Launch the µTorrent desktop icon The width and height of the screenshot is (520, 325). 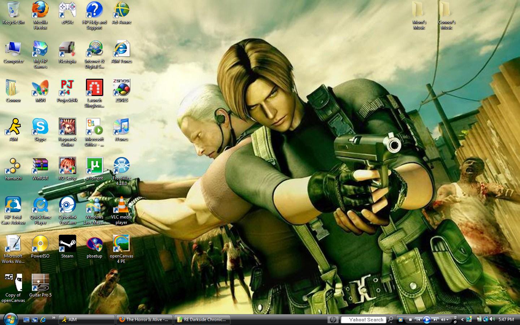pyautogui.click(x=94, y=166)
